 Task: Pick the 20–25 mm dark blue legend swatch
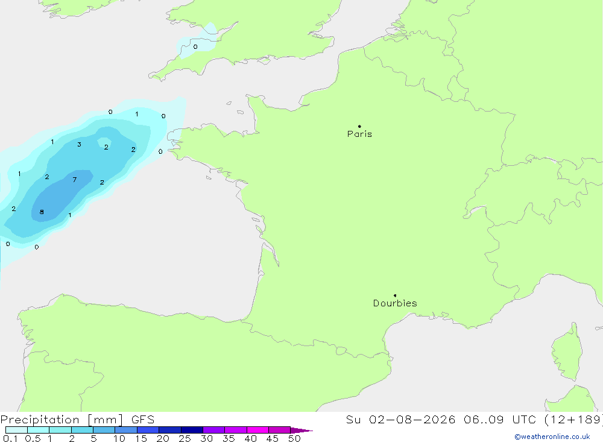point(170,430)
